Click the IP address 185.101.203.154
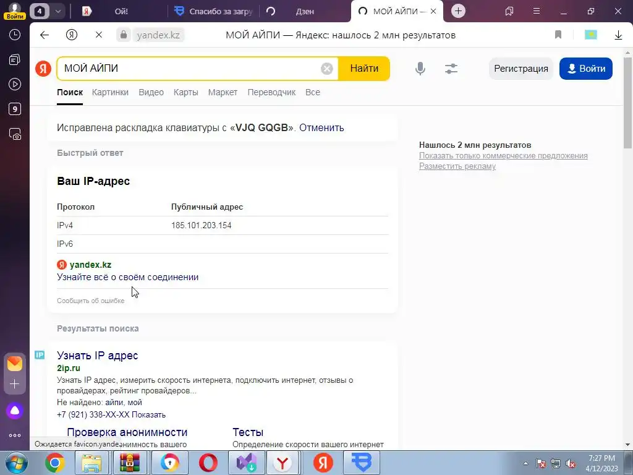This screenshot has height=475, width=633. click(202, 225)
